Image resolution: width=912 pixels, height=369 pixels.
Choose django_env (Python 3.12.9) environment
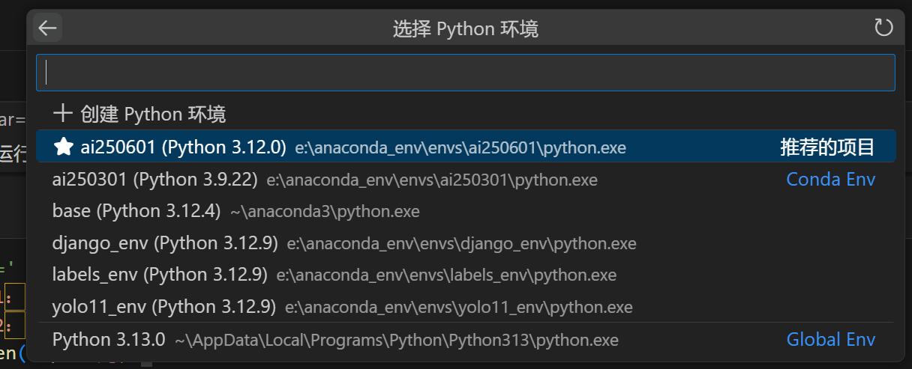[466, 243]
